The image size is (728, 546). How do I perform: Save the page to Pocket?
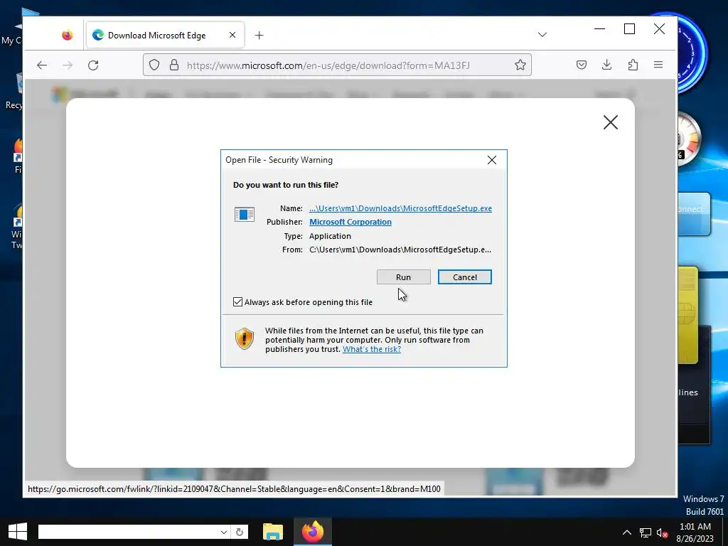(x=582, y=65)
